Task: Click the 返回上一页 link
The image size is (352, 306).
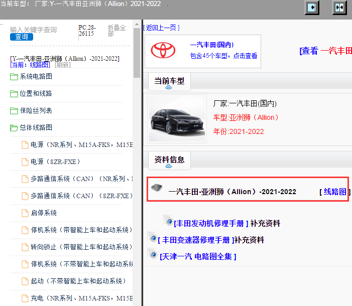Action: (161, 28)
